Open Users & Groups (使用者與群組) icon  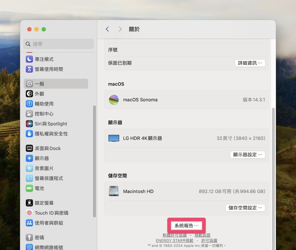tap(29, 223)
